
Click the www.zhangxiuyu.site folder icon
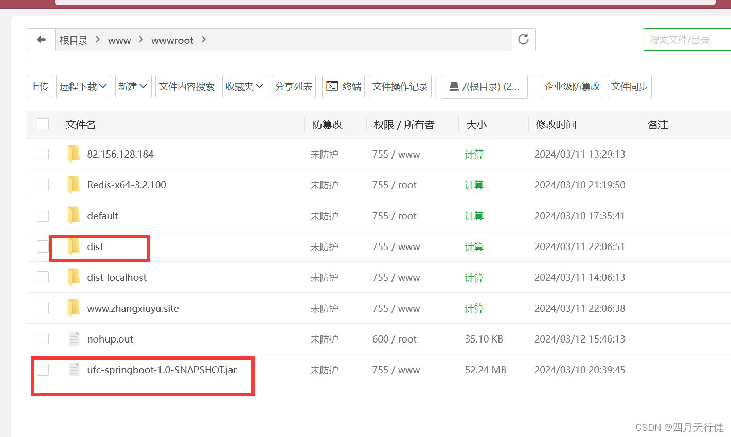point(74,308)
